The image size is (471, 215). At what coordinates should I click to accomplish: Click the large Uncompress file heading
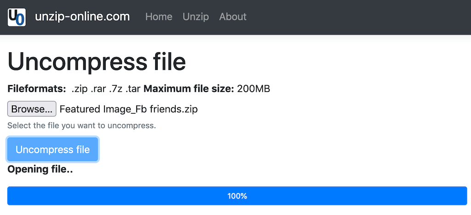(x=97, y=62)
